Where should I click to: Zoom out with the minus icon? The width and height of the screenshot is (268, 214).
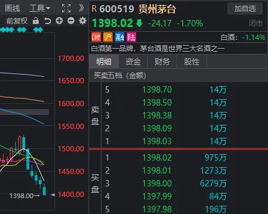[71, 21]
